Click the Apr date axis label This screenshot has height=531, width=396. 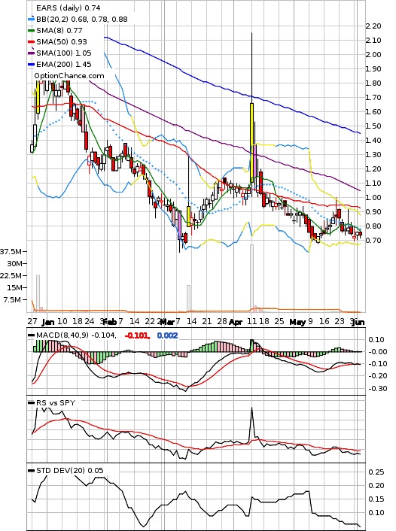pos(236,322)
